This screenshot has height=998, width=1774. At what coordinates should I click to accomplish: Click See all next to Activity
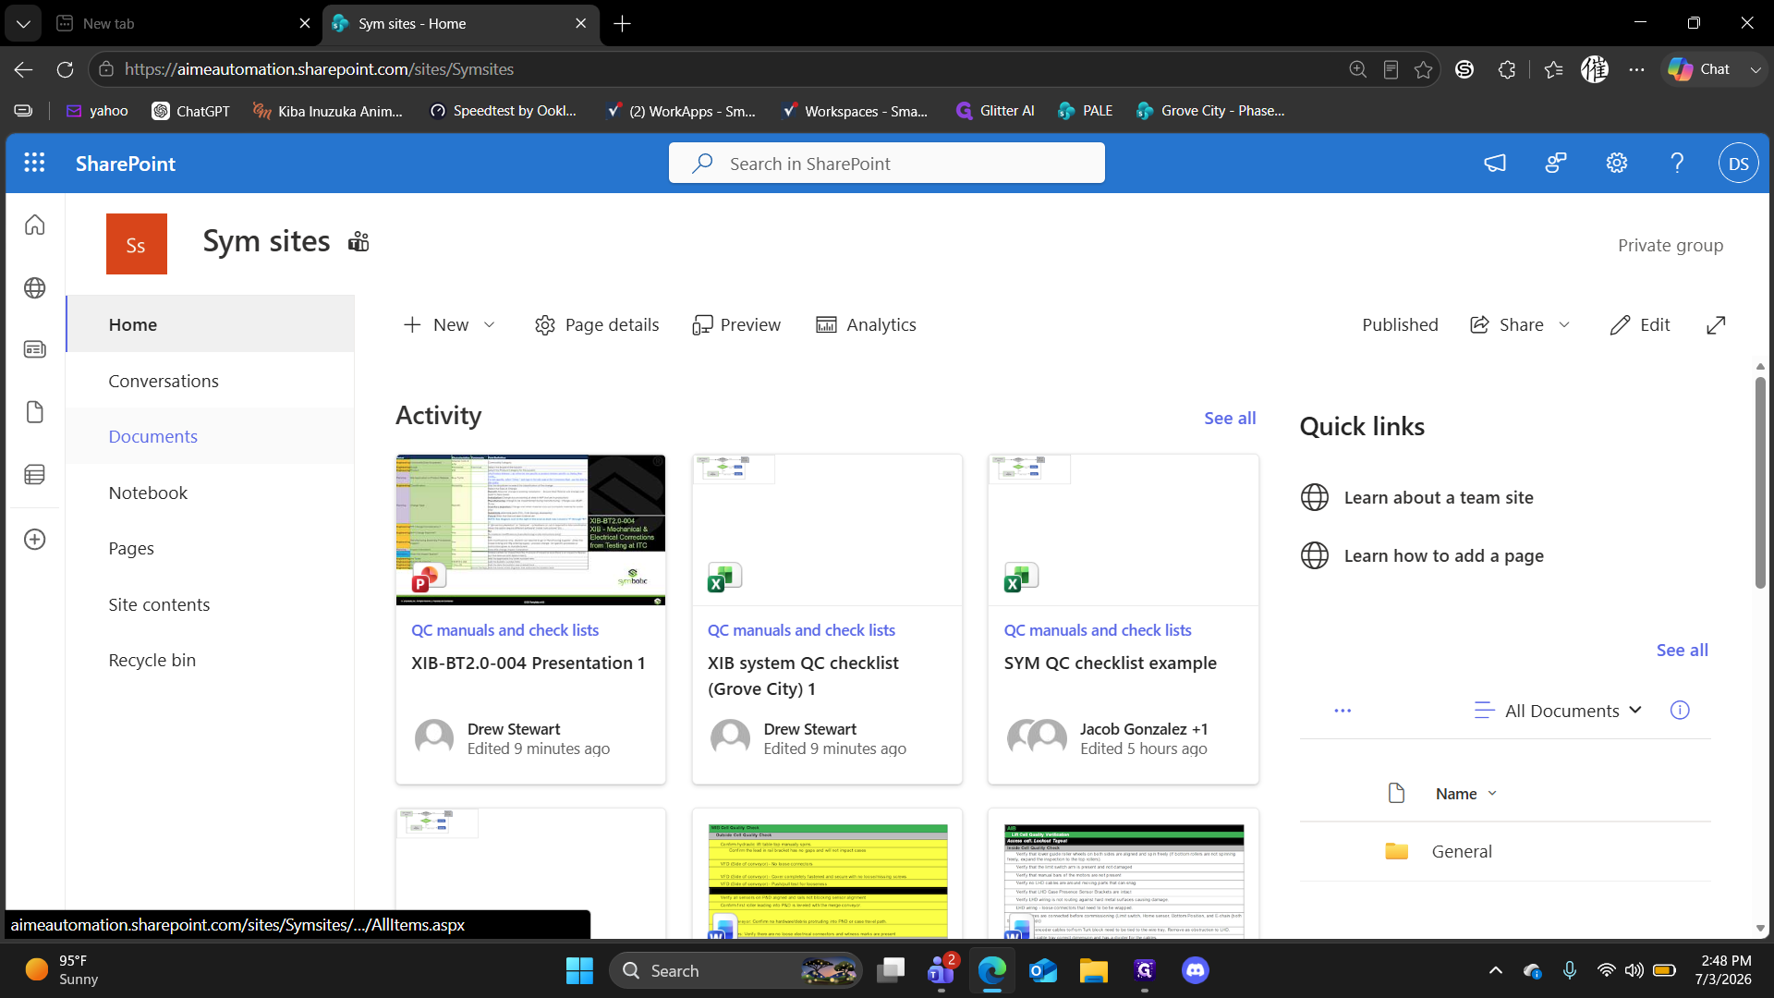tap(1230, 419)
